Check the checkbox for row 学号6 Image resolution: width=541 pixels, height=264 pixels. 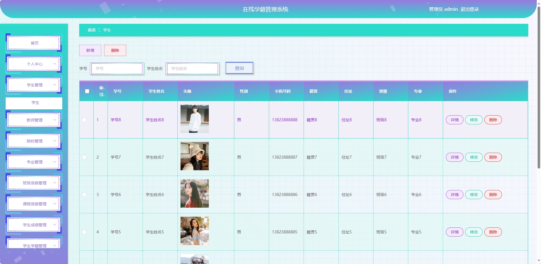click(84, 195)
